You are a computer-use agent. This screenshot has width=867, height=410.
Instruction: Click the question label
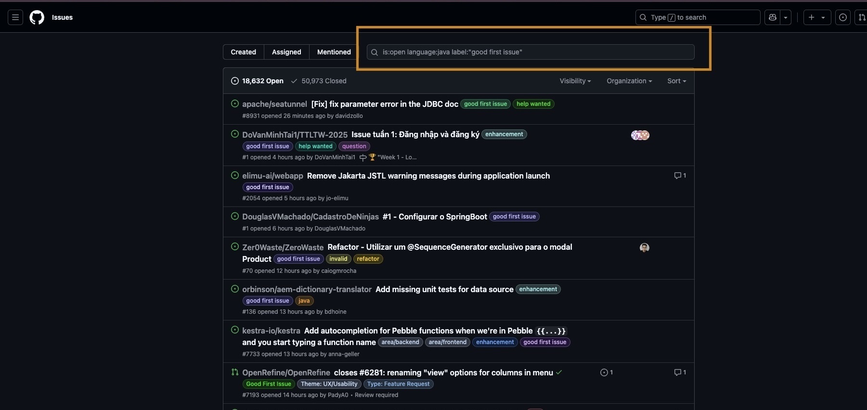tap(354, 146)
